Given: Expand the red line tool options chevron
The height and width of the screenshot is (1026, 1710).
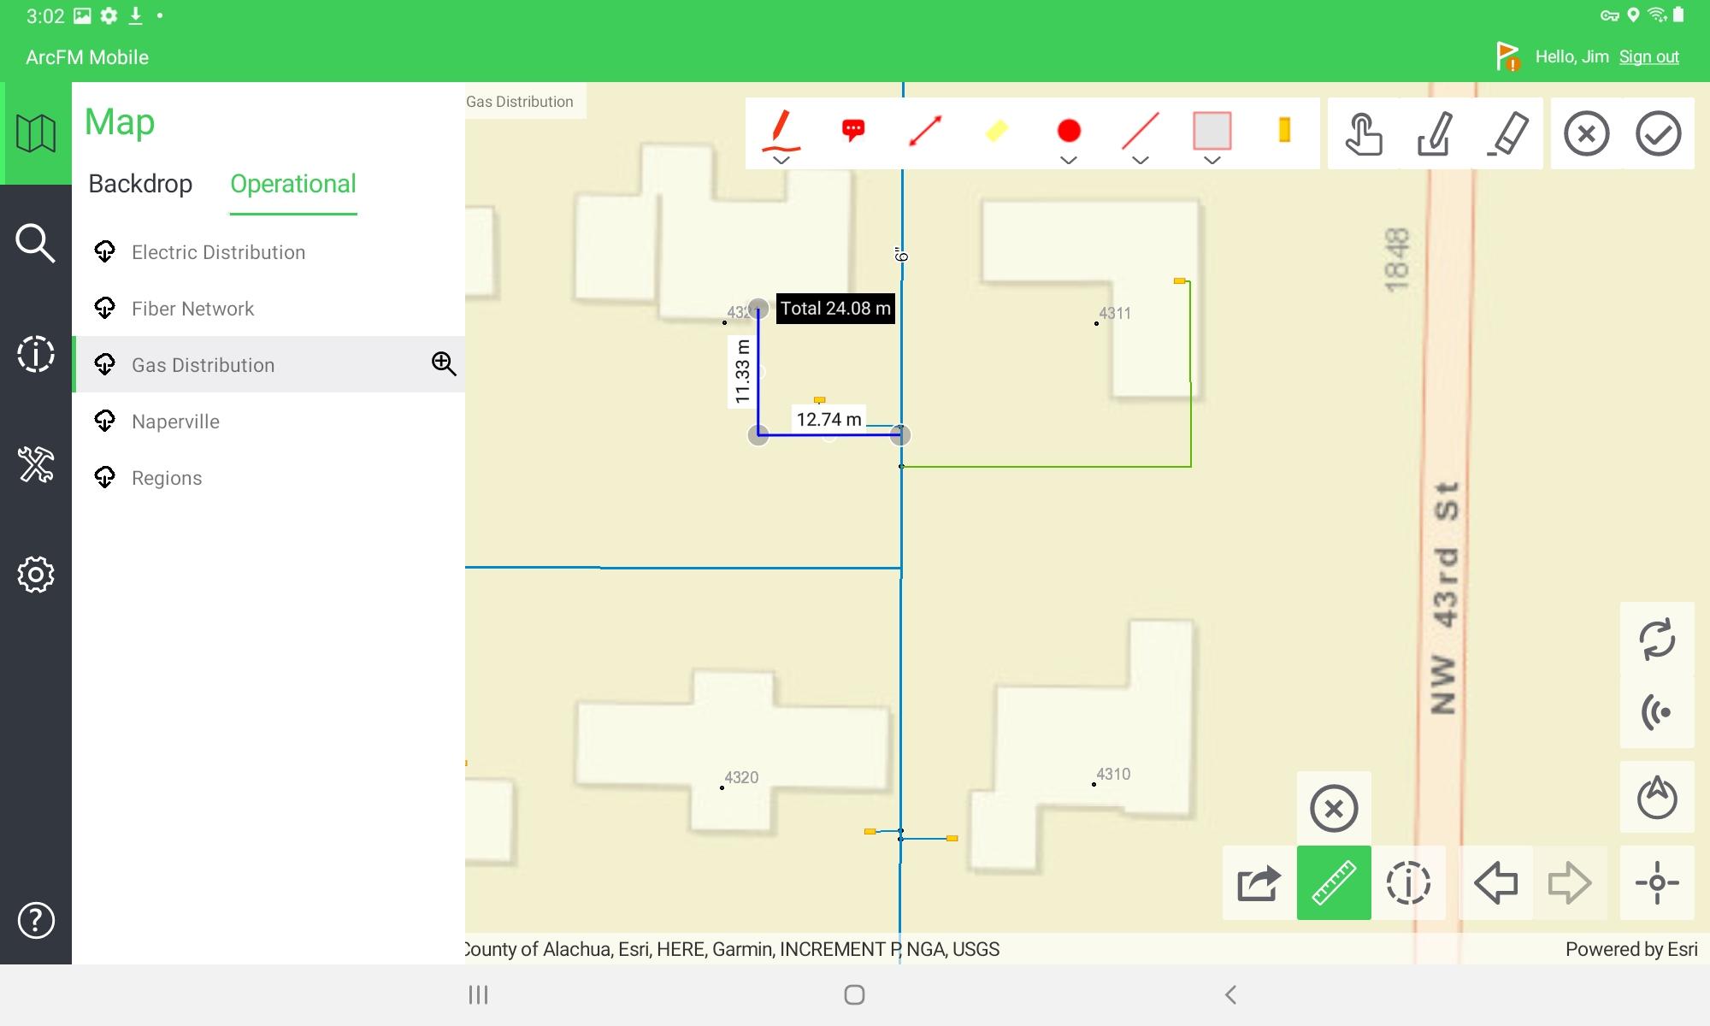Looking at the screenshot, I should [x=1140, y=160].
